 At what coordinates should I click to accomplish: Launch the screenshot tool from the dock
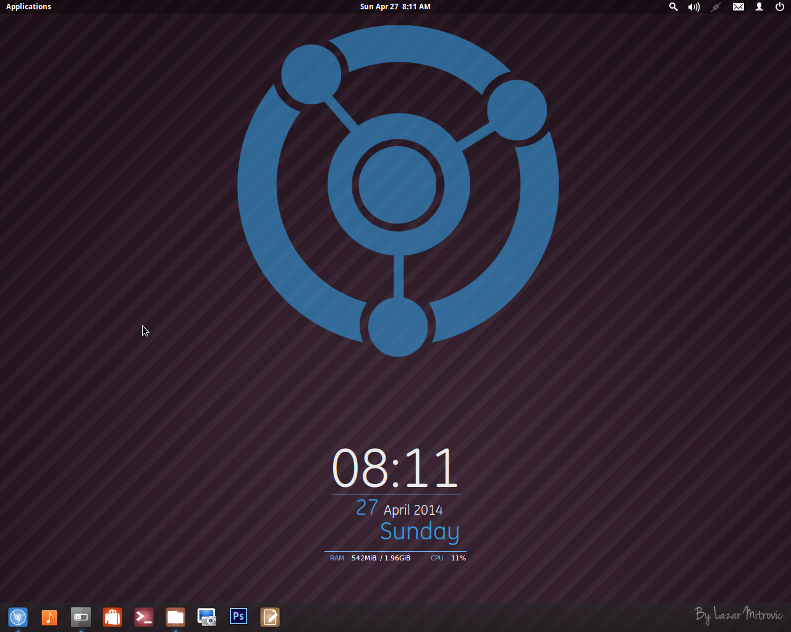pyautogui.click(x=207, y=617)
